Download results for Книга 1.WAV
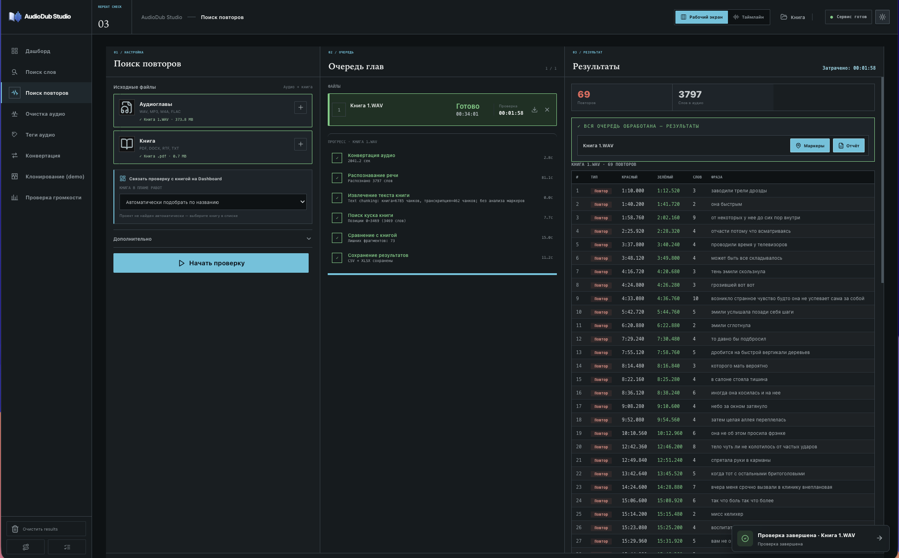 click(x=535, y=110)
